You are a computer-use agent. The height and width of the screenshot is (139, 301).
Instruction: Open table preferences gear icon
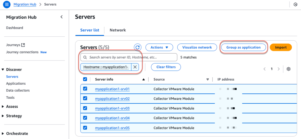click(288, 69)
